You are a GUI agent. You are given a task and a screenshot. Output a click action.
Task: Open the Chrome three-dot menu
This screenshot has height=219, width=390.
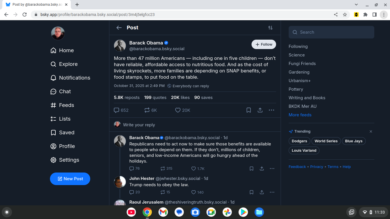(384, 15)
